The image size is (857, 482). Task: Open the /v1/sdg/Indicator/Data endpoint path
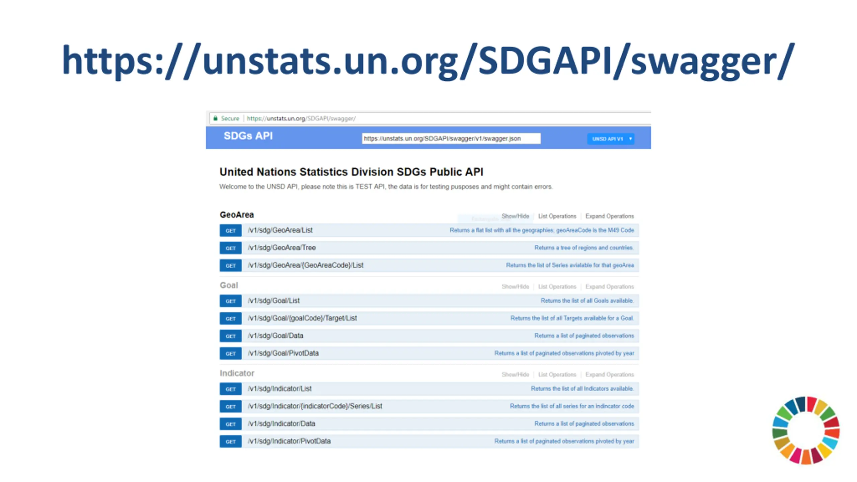tap(282, 424)
